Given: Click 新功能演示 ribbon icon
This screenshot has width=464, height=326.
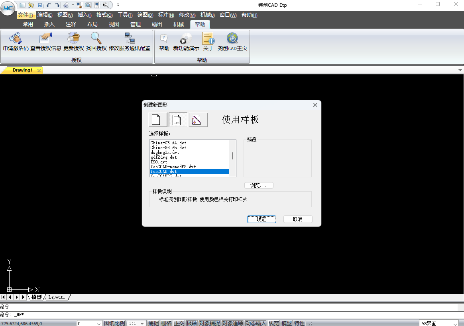Looking at the screenshot, I should (186, 42).
